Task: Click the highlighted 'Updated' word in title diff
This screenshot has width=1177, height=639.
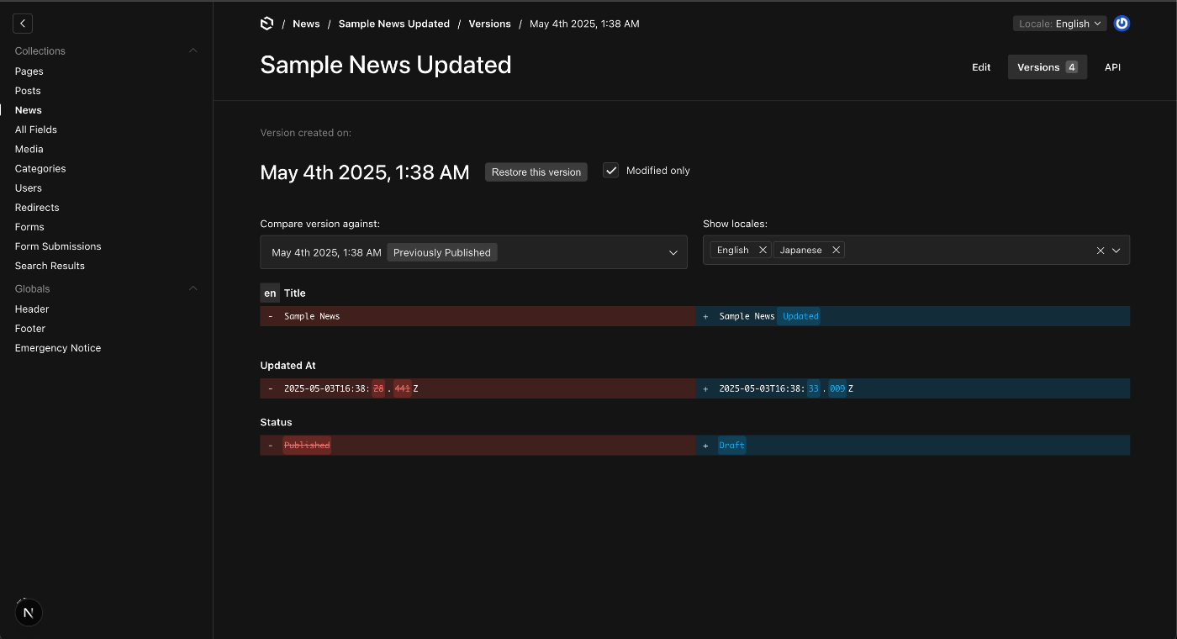Action: pos(800,316)
